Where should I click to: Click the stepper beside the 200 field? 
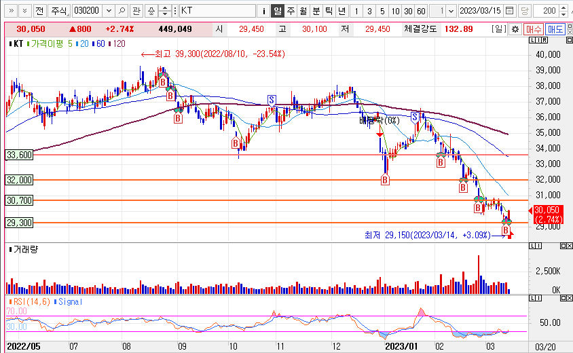563,11
